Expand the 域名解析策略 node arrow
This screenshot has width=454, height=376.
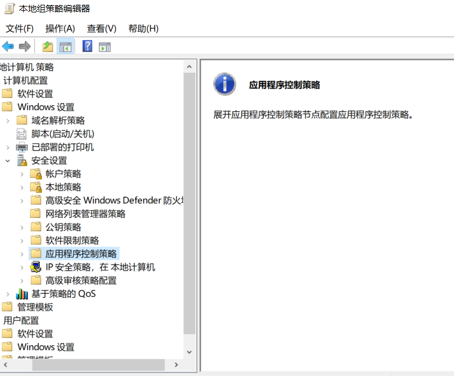click(x=8, y=120)
